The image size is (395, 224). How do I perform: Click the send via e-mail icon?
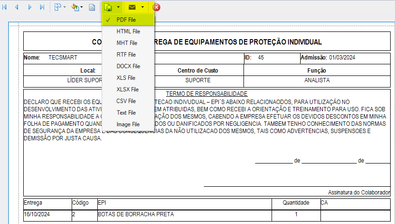pyautogui.click(x=132, y=7)
